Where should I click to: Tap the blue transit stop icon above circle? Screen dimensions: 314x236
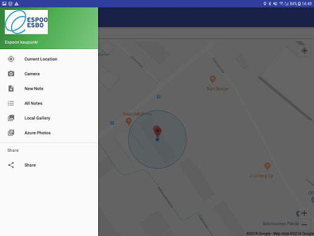click(x=158, y=96)
